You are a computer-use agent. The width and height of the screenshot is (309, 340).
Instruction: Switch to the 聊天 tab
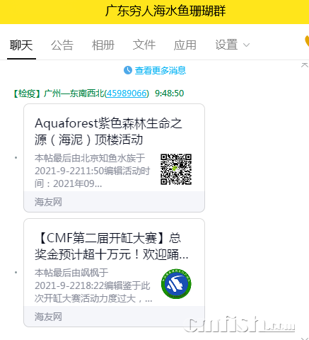click(x=21, y=45)
